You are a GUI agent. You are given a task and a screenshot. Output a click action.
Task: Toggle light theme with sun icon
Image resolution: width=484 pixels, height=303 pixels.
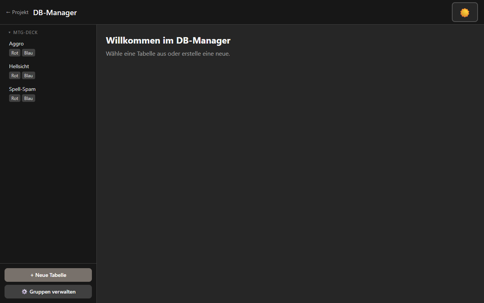pos(465,12)
